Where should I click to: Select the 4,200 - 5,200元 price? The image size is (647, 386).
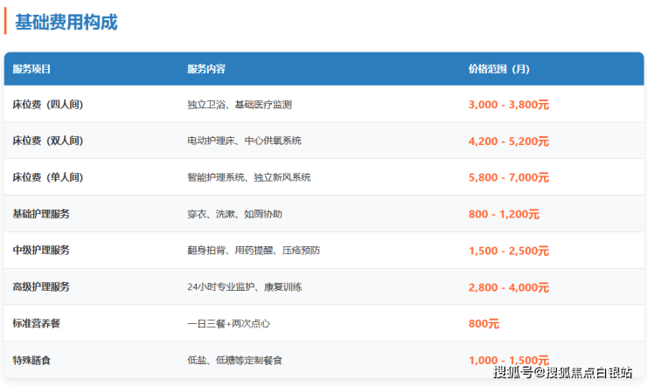[509, 141]
